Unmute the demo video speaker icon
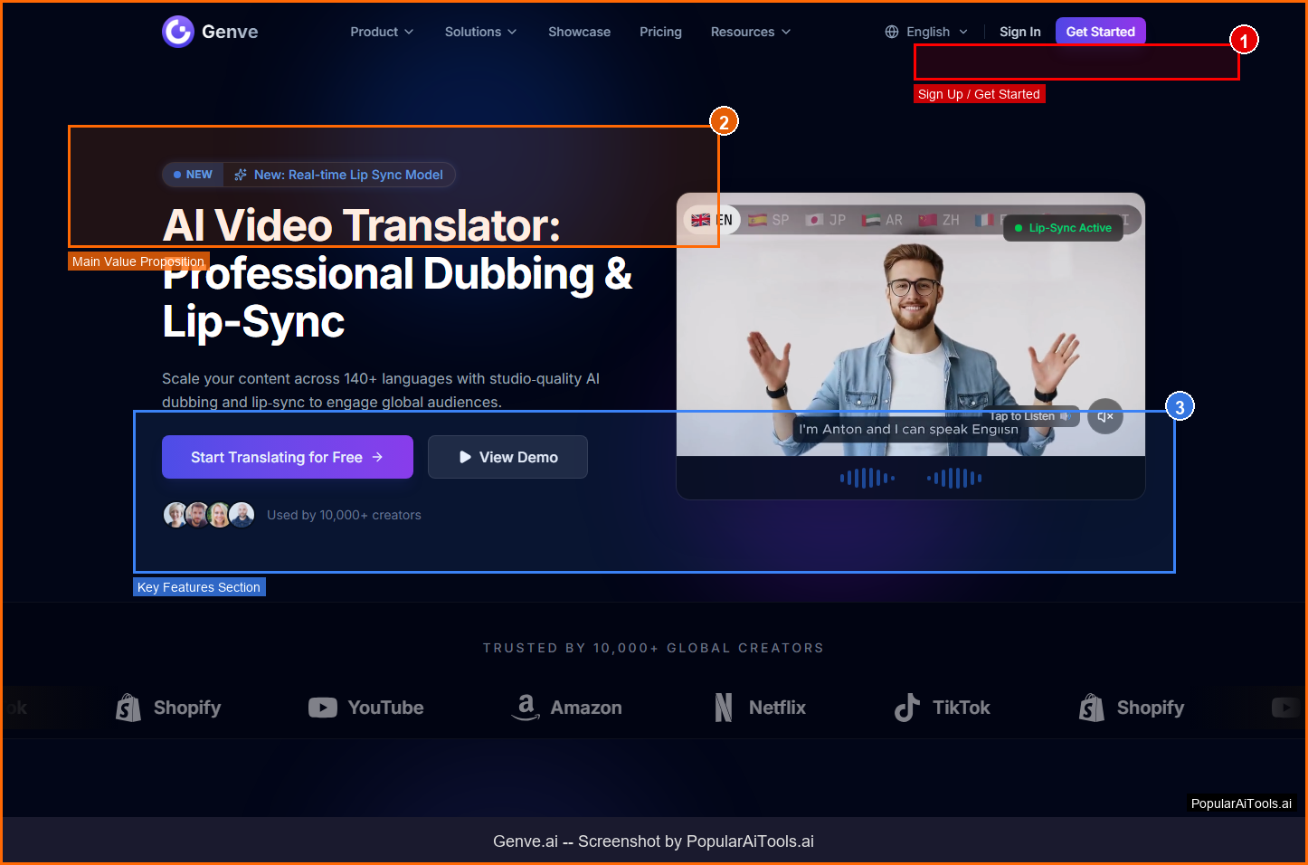Viewport: 1308px width, 865px height. coord(1104,416)
